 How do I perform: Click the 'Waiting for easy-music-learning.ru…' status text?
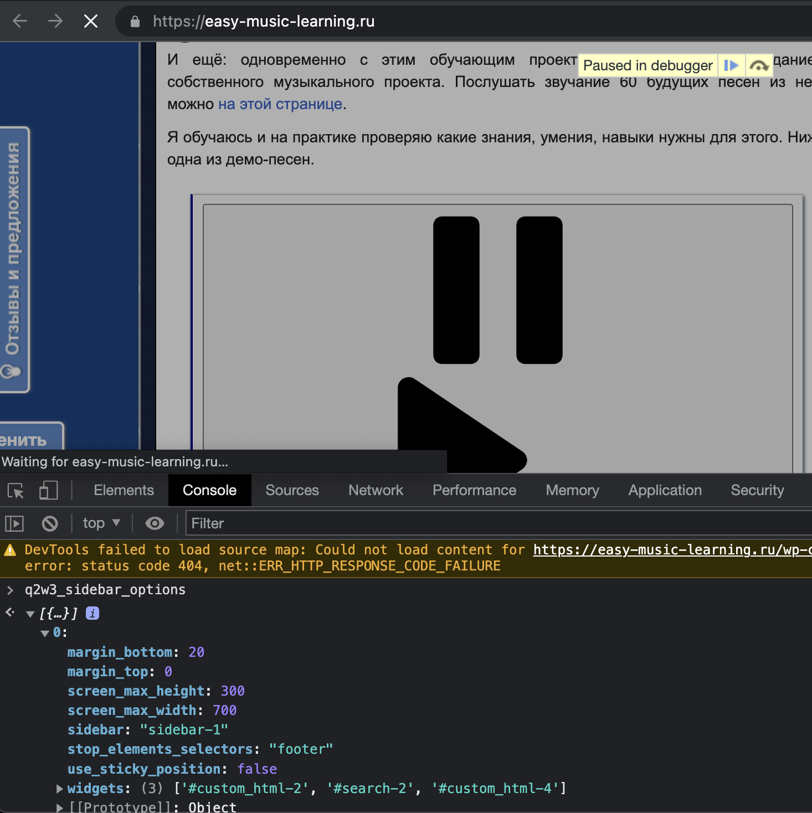pyautogui.click(x=115, y=462)
